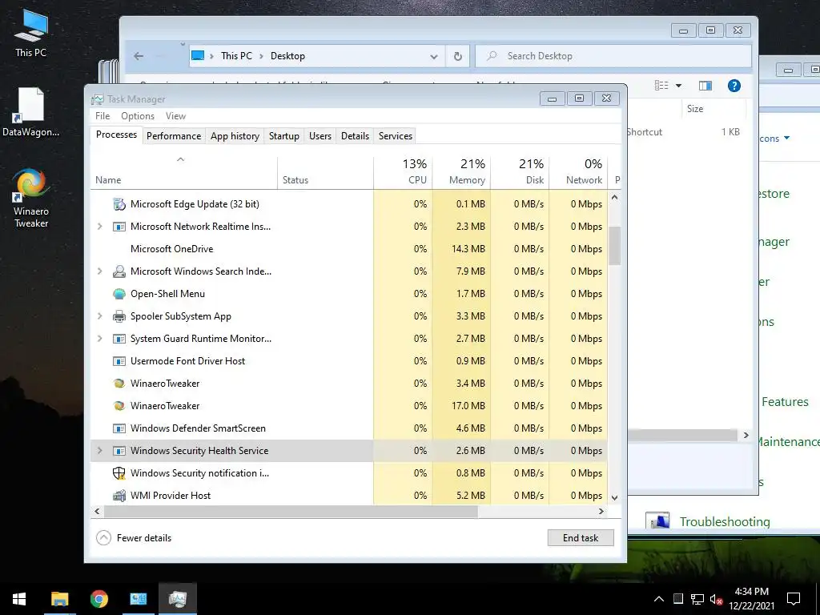This screenshot has width=820, height=615.
Task: Select the Microsoft OneDrive process row
Action: [x=349, y=249]
